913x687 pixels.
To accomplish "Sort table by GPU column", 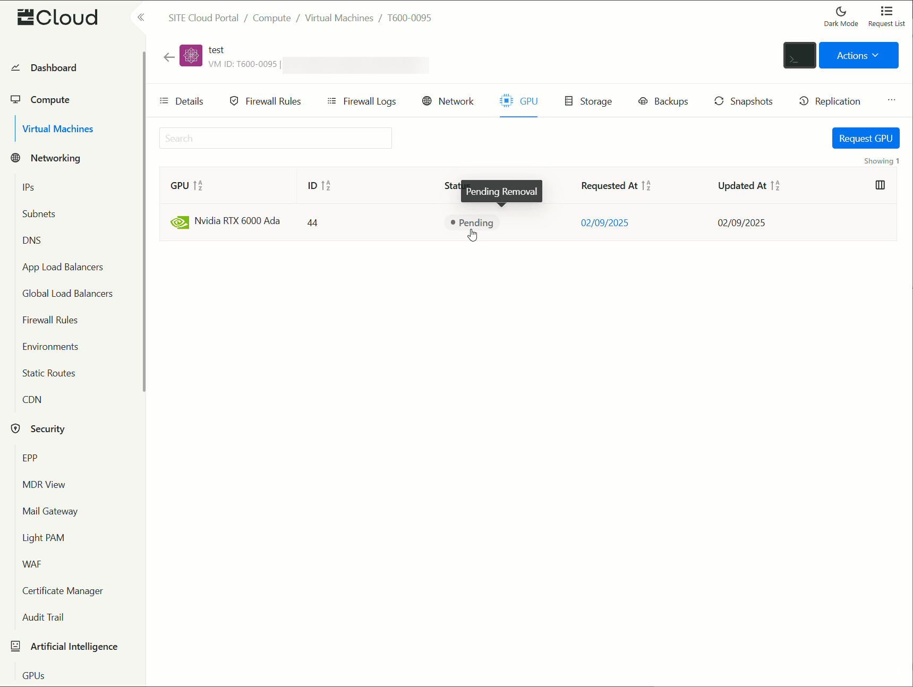I will 198,186.
